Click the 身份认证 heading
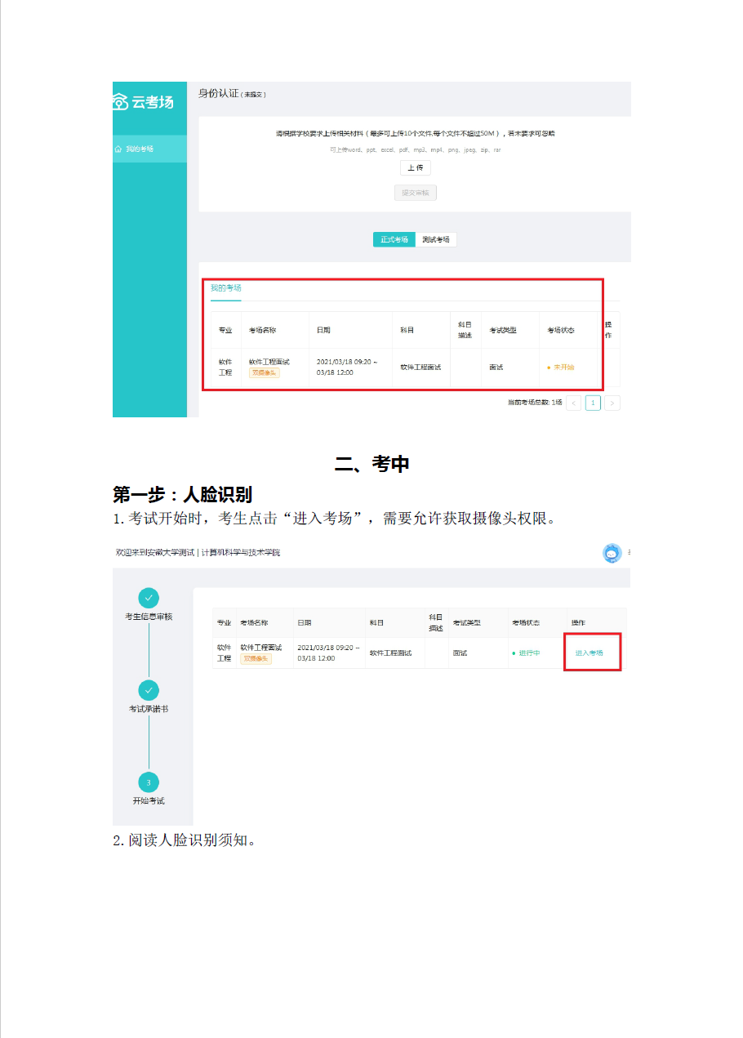743x1038 pixels. click(219, 93)
